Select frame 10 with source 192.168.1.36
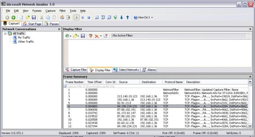 [x=157, y=120]
